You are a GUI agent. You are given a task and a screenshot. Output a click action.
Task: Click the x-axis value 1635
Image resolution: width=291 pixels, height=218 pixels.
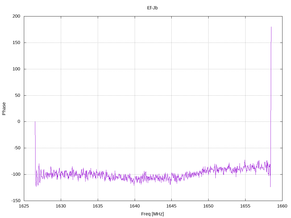(98, 206)
